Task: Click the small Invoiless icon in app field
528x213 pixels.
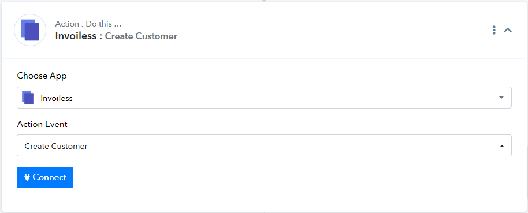Action: pos(28,98)
